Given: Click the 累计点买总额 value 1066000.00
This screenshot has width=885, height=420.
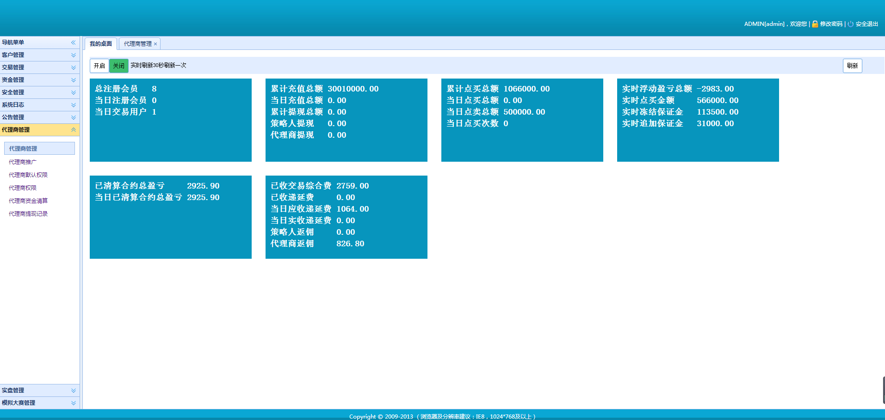Looking at the screenshot, I should [526, 89].
